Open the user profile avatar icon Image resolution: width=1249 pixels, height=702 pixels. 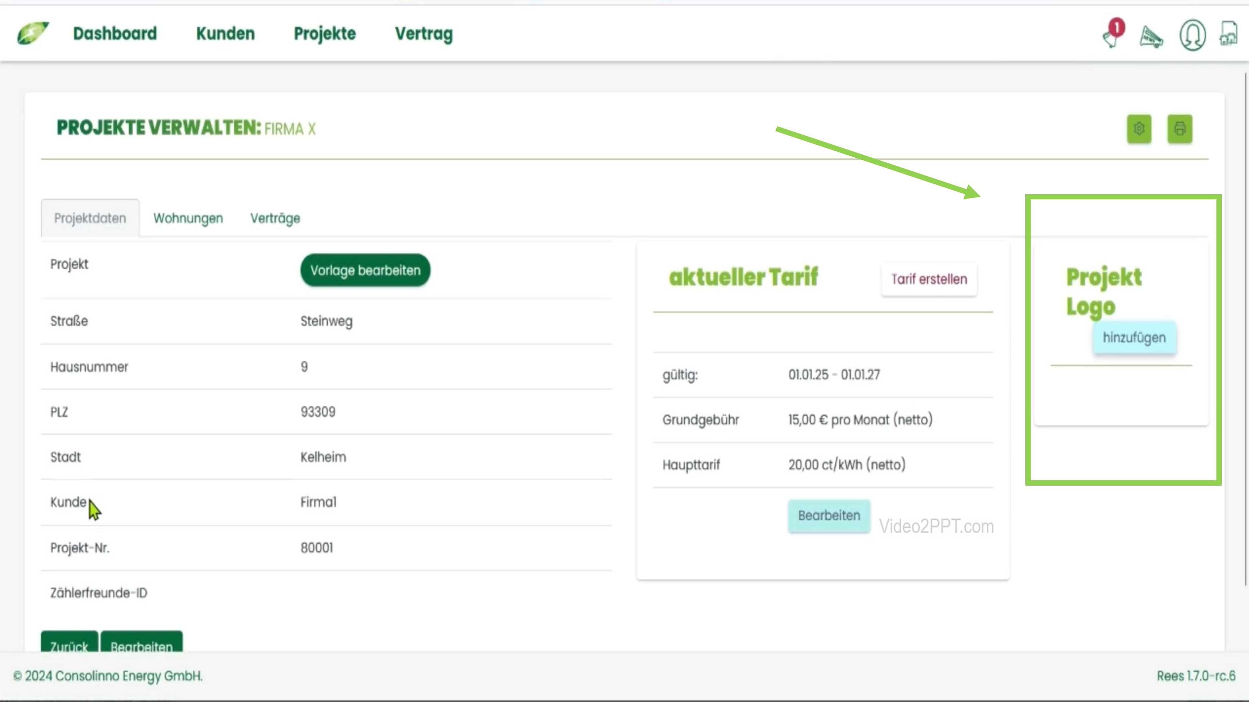1192,35
